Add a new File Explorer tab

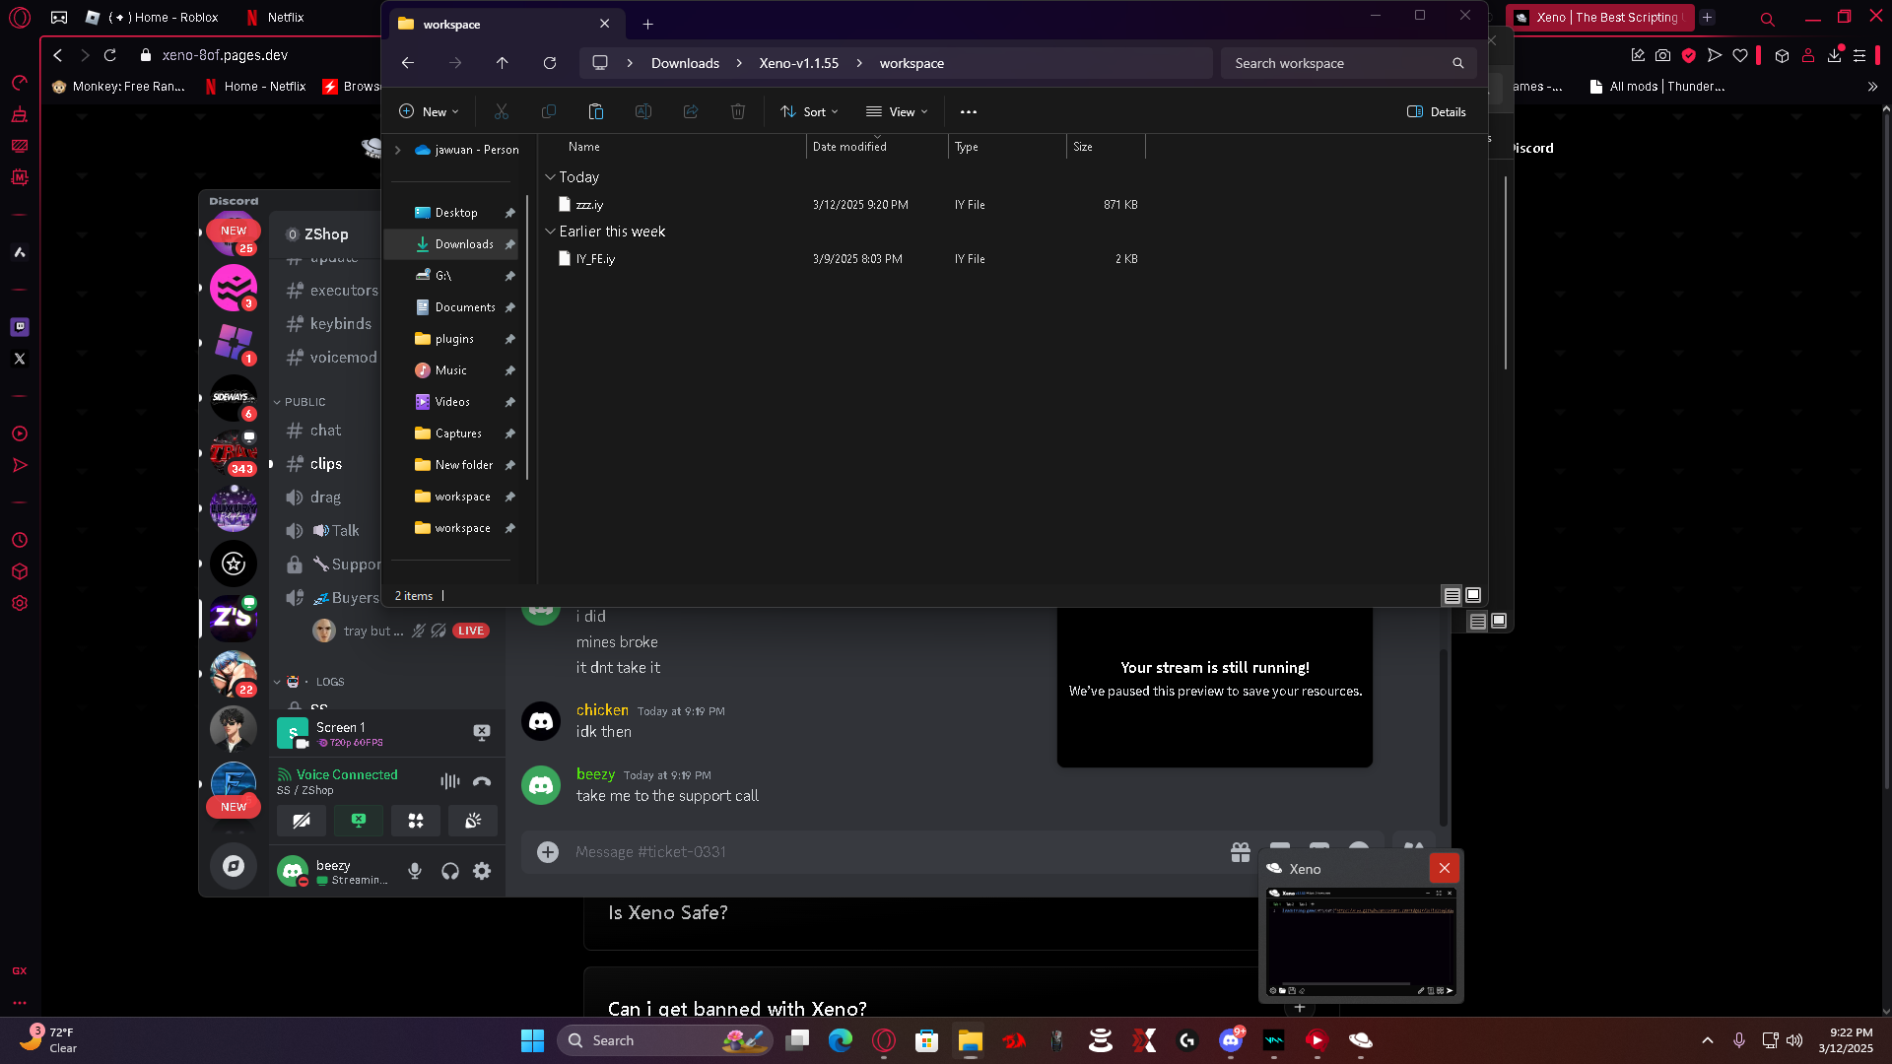pos(647,24)
